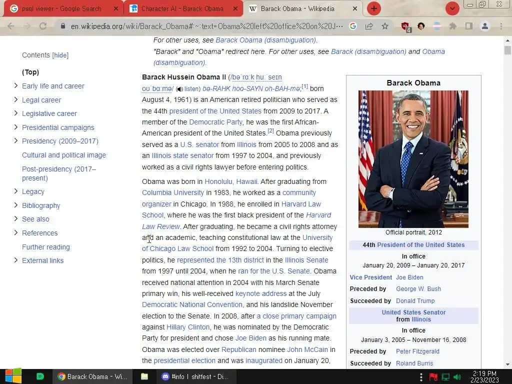Open Barack Obama (disambiguation) link

point(266,40)
